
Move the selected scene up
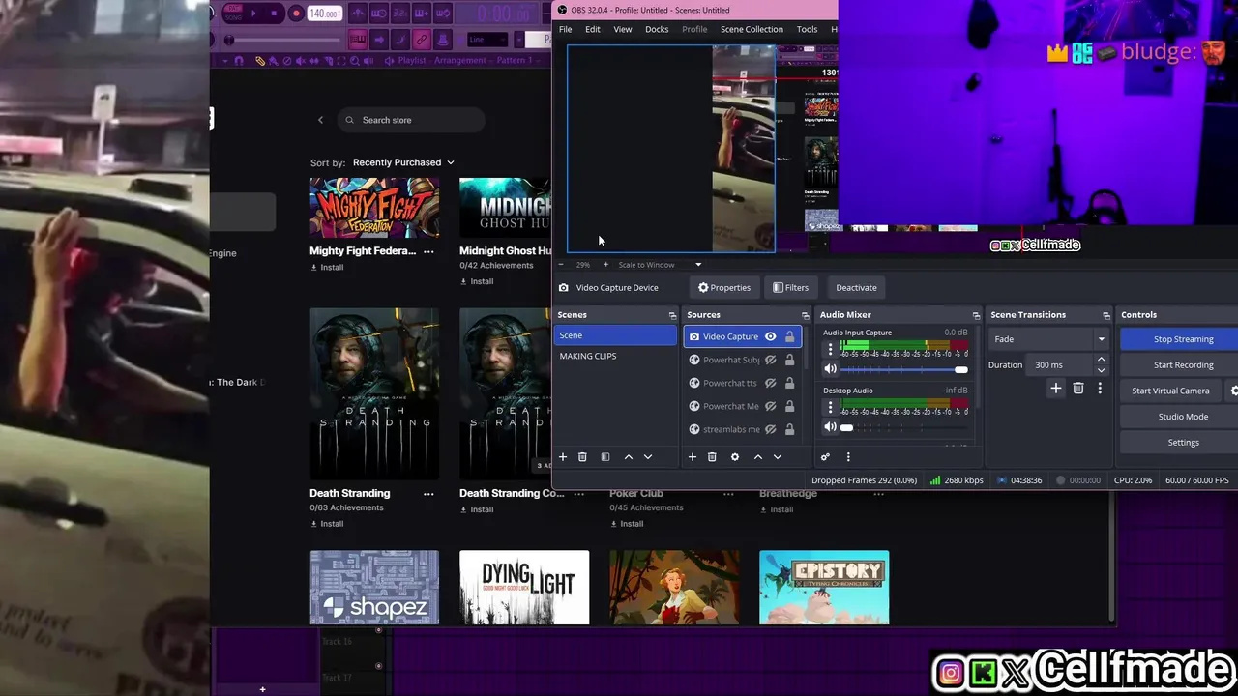[x=629, y=457]
